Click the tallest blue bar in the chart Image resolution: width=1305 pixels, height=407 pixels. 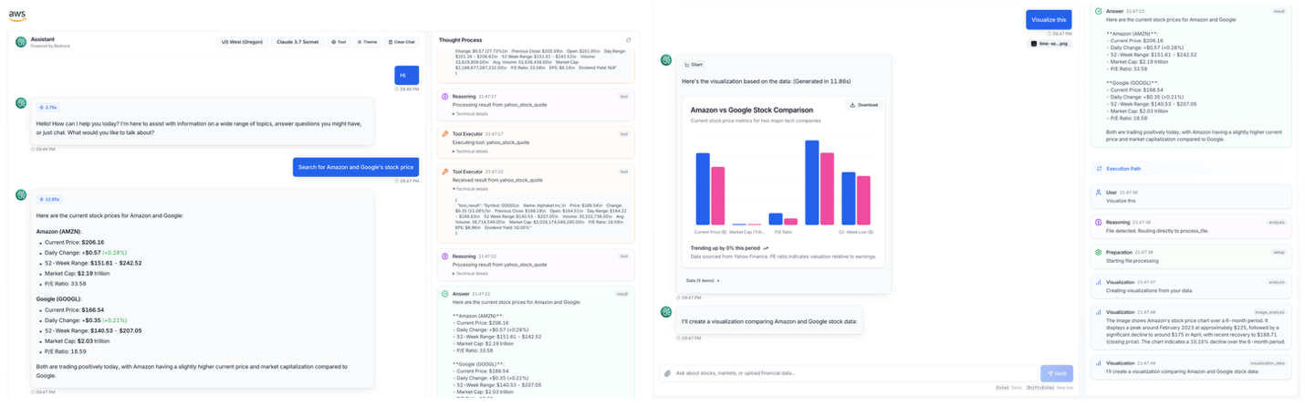(811, 183)
